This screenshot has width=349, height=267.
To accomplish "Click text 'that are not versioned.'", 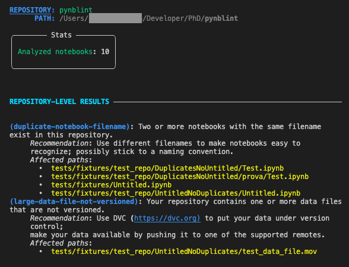I will (57, 210).
